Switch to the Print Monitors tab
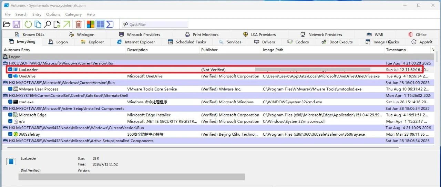This screenshot has width=441, height=187. [x=202, y=34]
